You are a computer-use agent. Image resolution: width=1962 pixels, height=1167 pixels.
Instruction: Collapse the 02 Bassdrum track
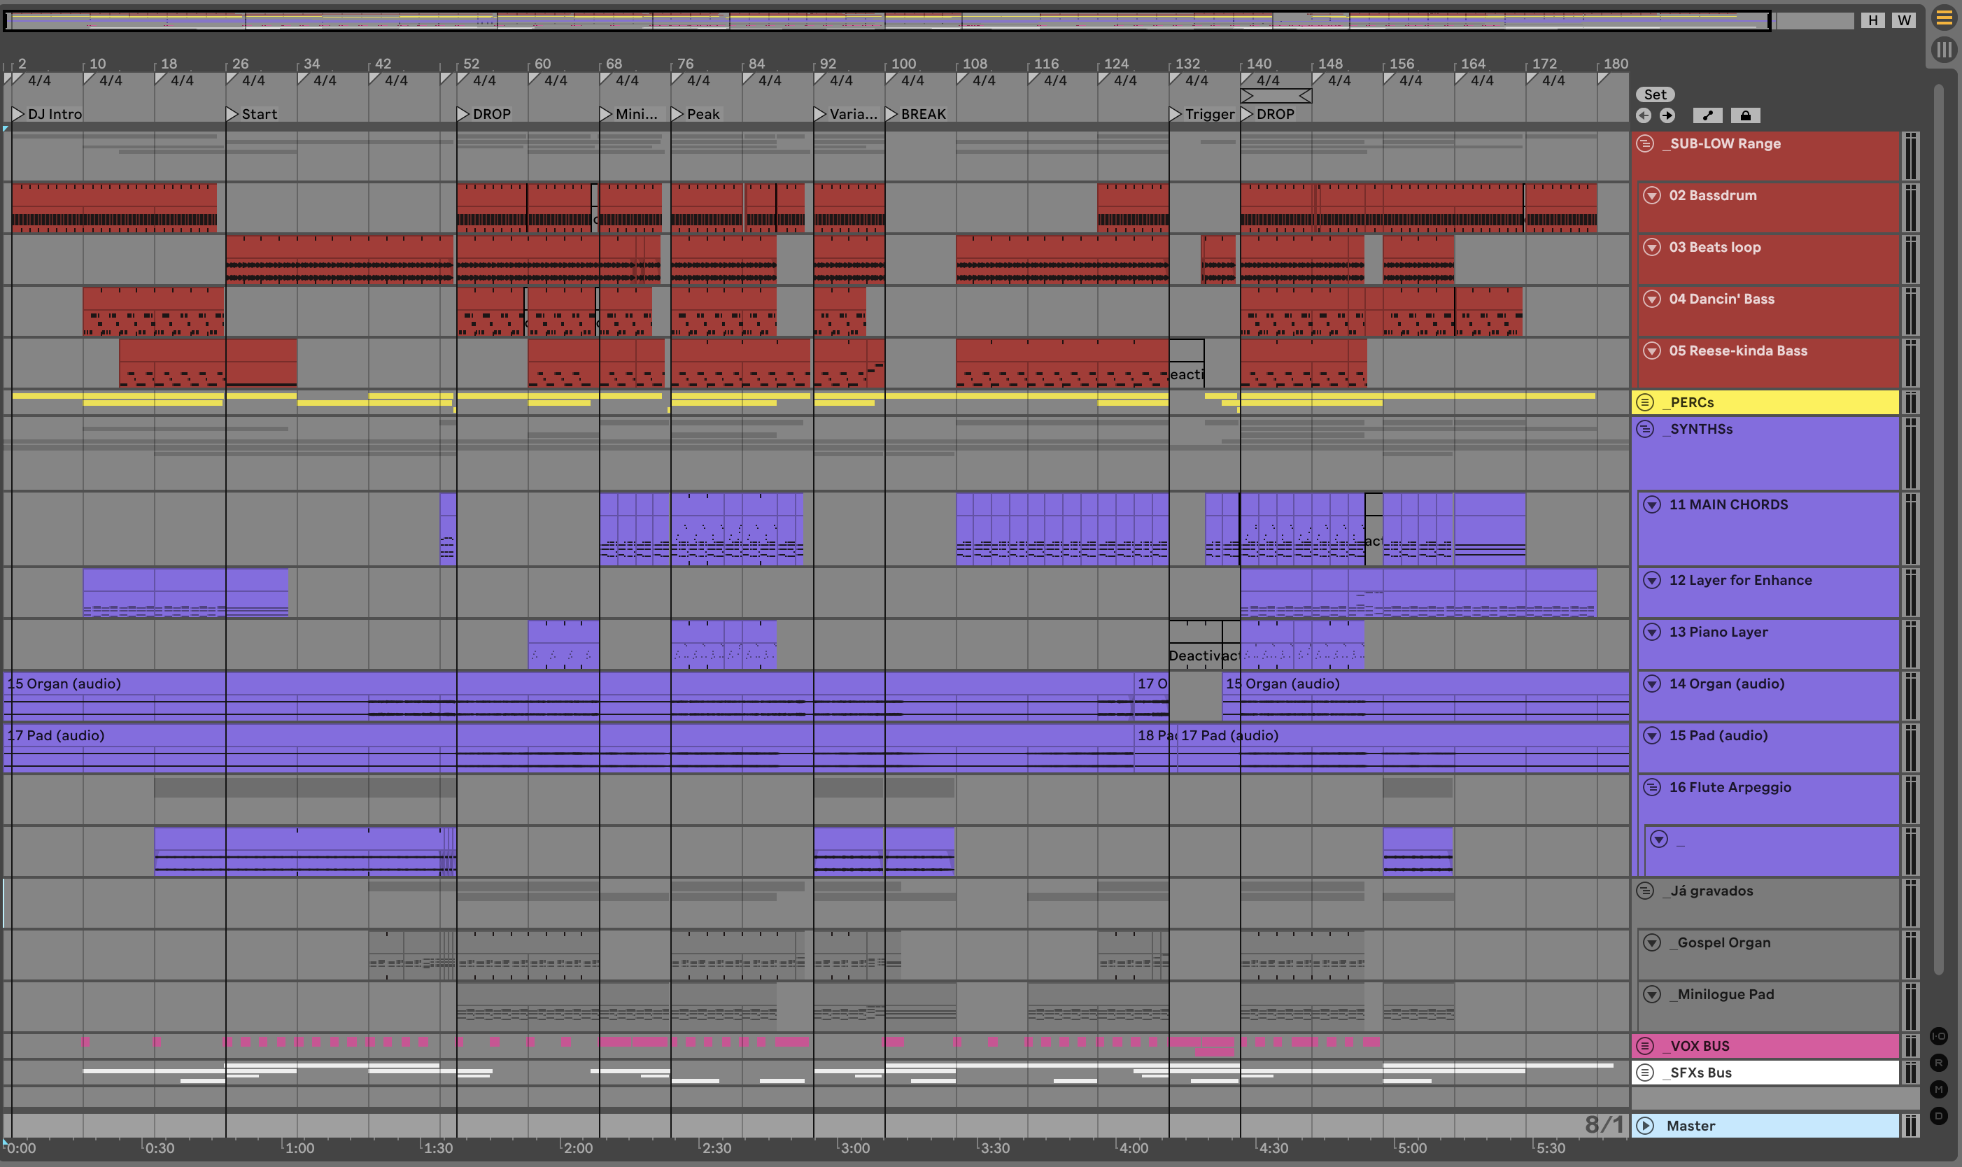click(x=1652, y=195)
